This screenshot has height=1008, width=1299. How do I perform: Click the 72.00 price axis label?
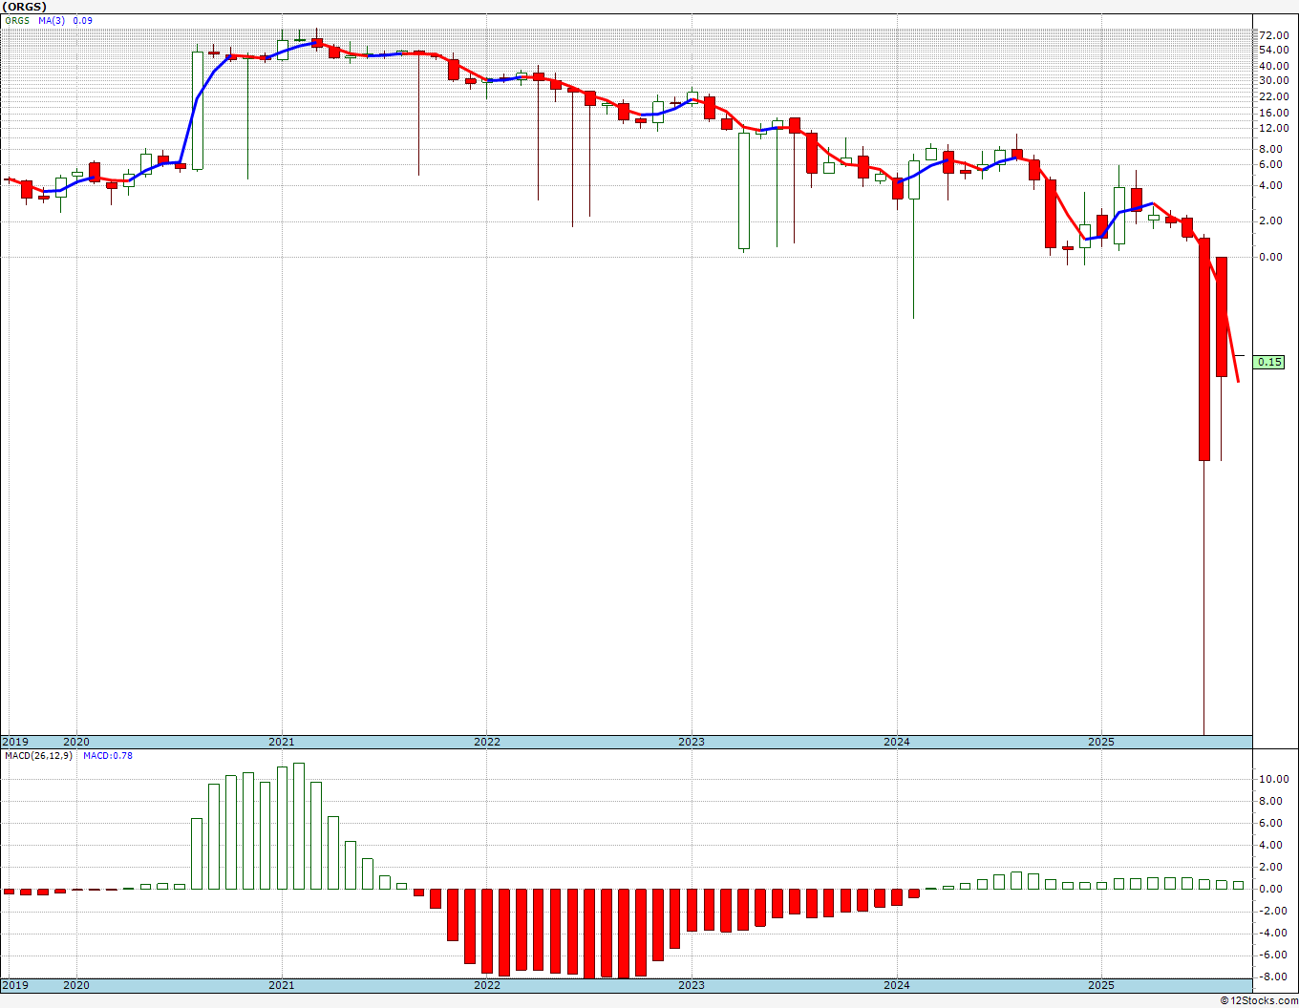1272,35
